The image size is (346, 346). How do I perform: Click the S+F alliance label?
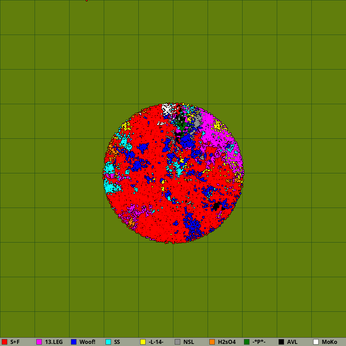click(15, 342)
